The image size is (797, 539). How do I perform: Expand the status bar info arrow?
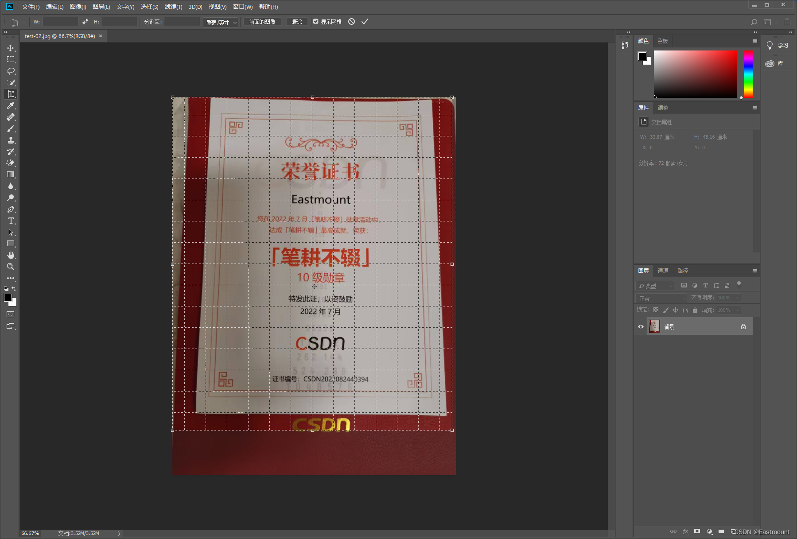(x=119, y=533)
